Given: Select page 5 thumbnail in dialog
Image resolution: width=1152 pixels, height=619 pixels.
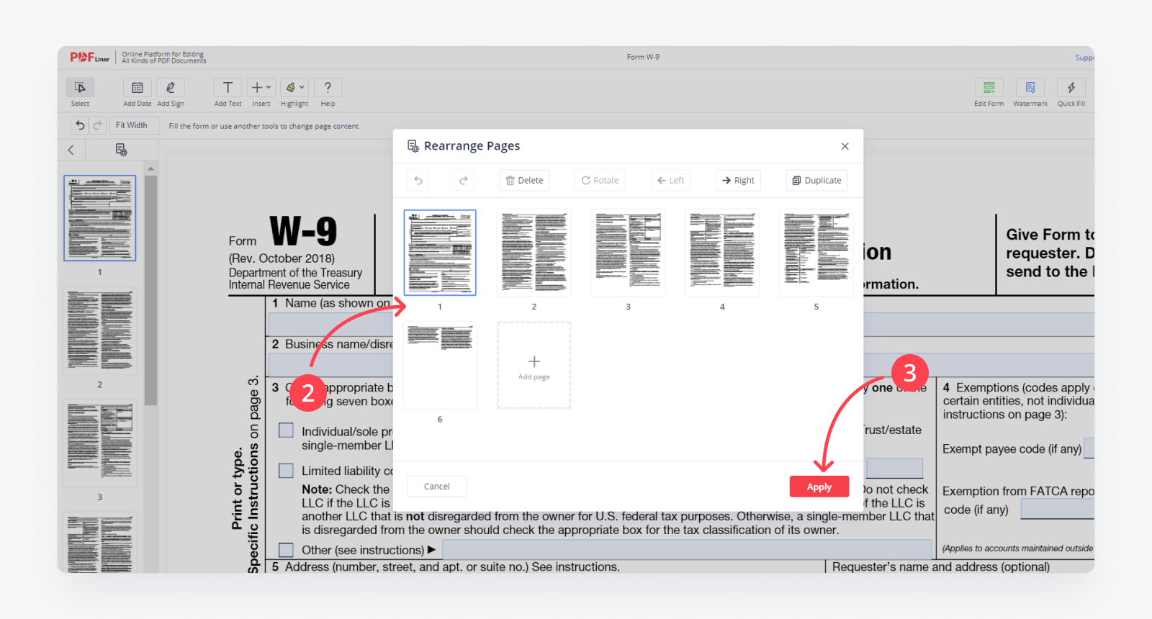Looking at the screenshot, I should [x=816, y=253].
